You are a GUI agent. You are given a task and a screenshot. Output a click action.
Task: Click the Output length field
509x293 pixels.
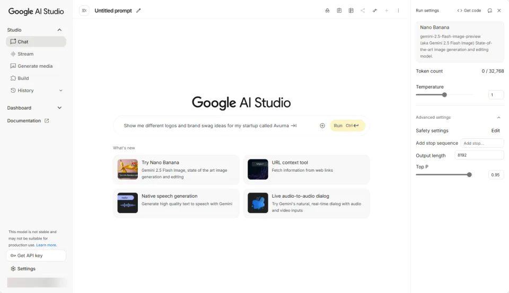(x=479, y=155)
